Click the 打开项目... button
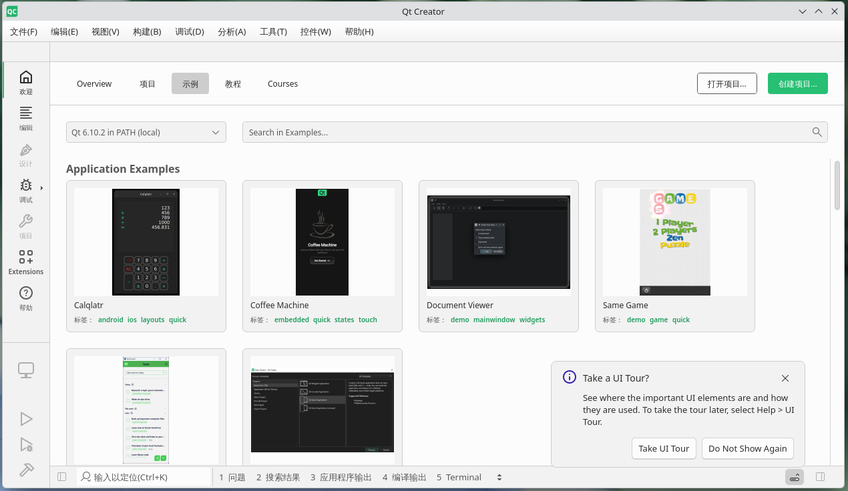This screenshot has width=848, height=491. pyautogui.click(x=727, y=83)
